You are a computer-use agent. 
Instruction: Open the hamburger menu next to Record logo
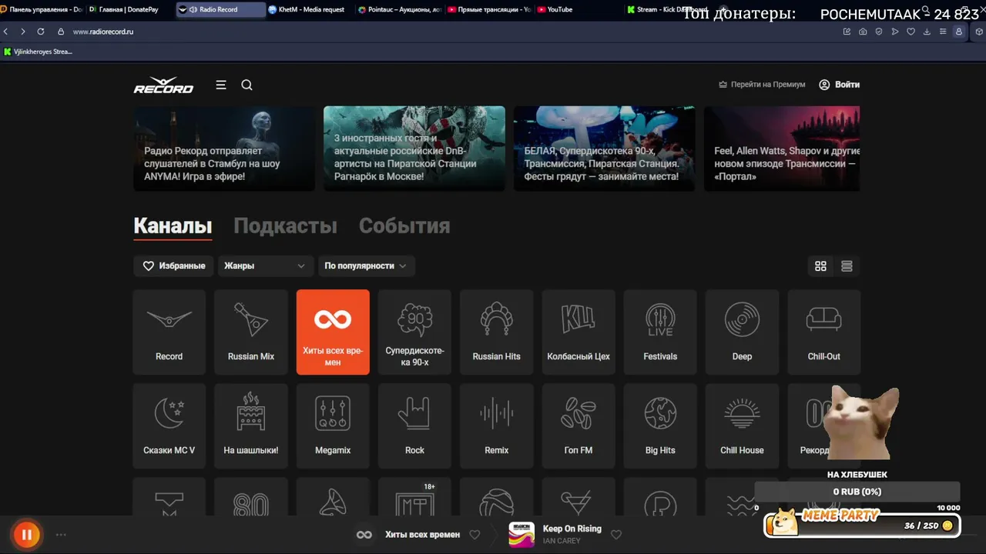(221, 85)
